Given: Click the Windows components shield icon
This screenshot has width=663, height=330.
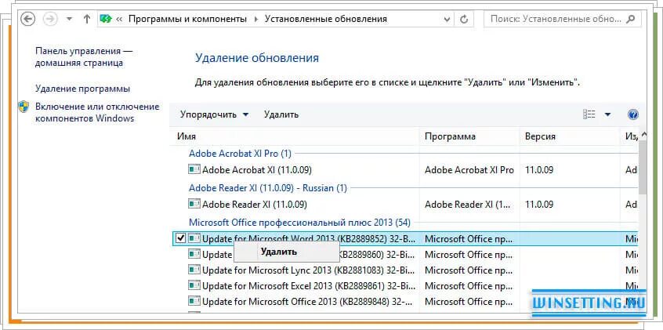Looking at the screenshot, I should [x=24, y=107].
